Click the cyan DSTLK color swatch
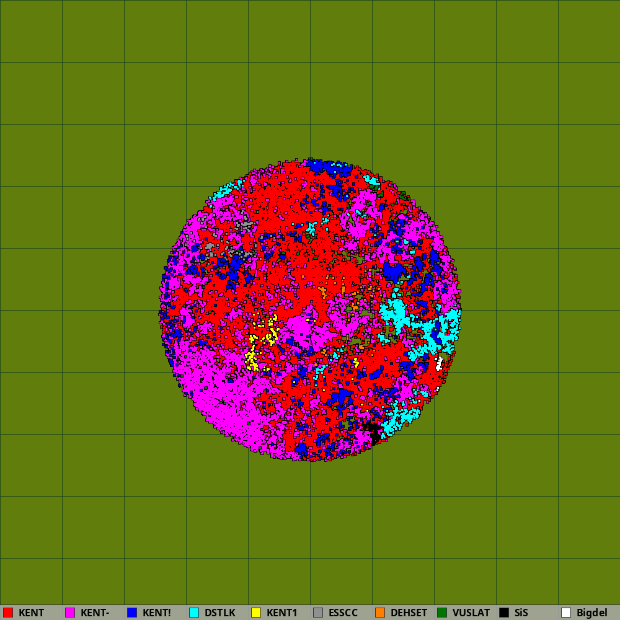This screenshot has height=620, width=620. [x=194, y=613]
